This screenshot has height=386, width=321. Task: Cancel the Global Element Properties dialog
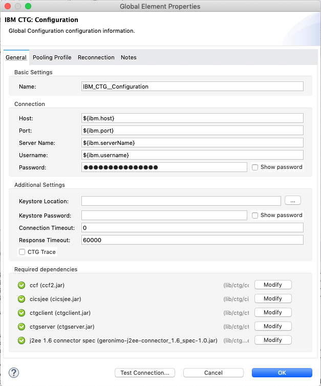pyautogui.click(x=213, y=373)
